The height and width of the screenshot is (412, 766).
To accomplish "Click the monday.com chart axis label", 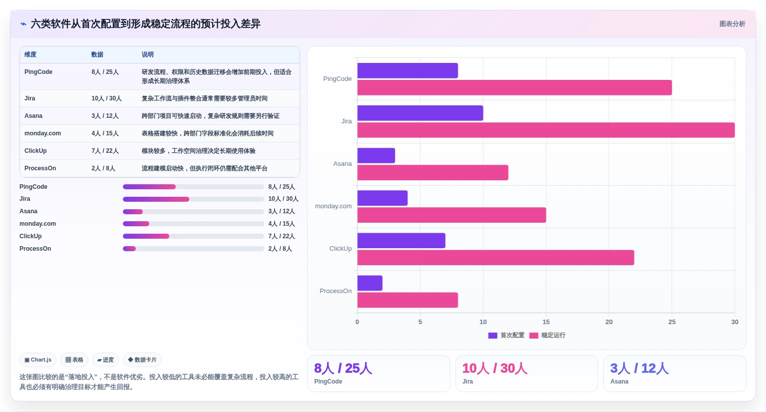I will 333,206.
